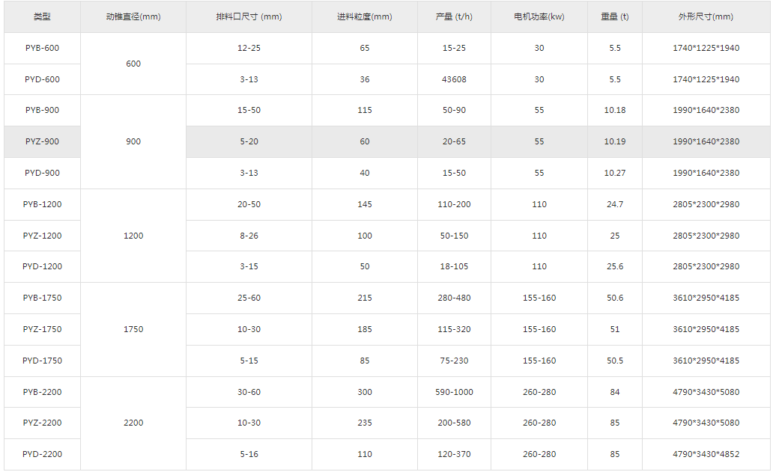
Task: Select the PYB-1750 type cell
Action: point(42,298)
